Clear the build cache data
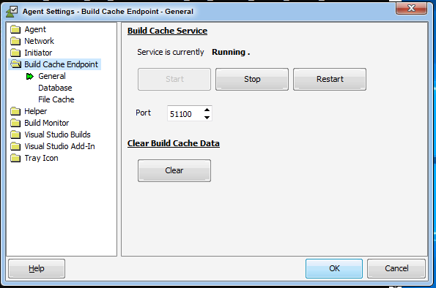436x288 pixels. (x=174, y=170)
